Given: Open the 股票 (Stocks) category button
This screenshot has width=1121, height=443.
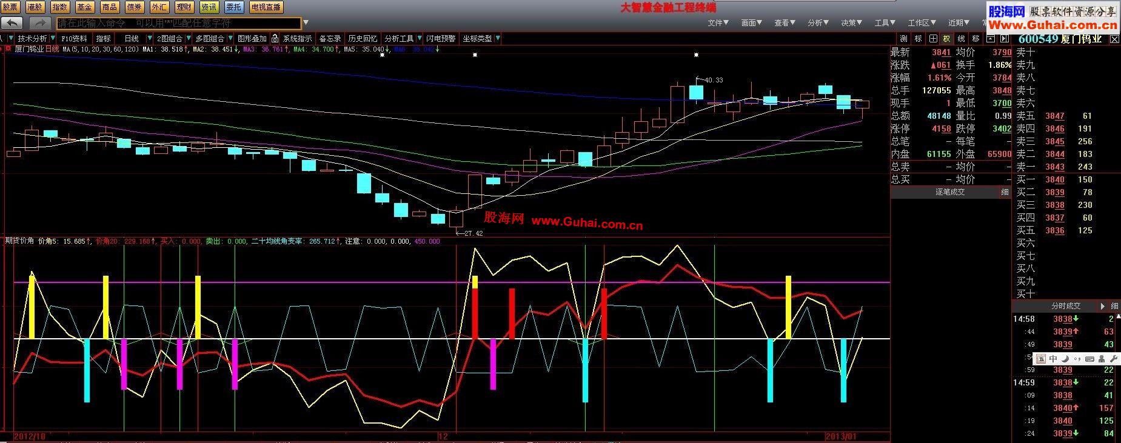Looking at the screenshot, I should pos(10,7).
